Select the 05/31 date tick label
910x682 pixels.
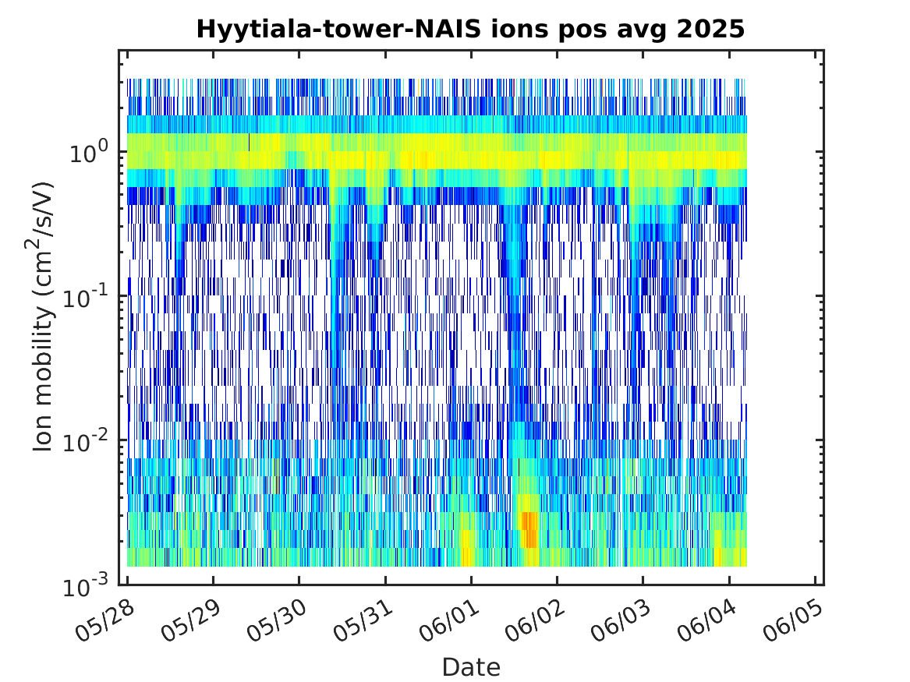point(363,620)
